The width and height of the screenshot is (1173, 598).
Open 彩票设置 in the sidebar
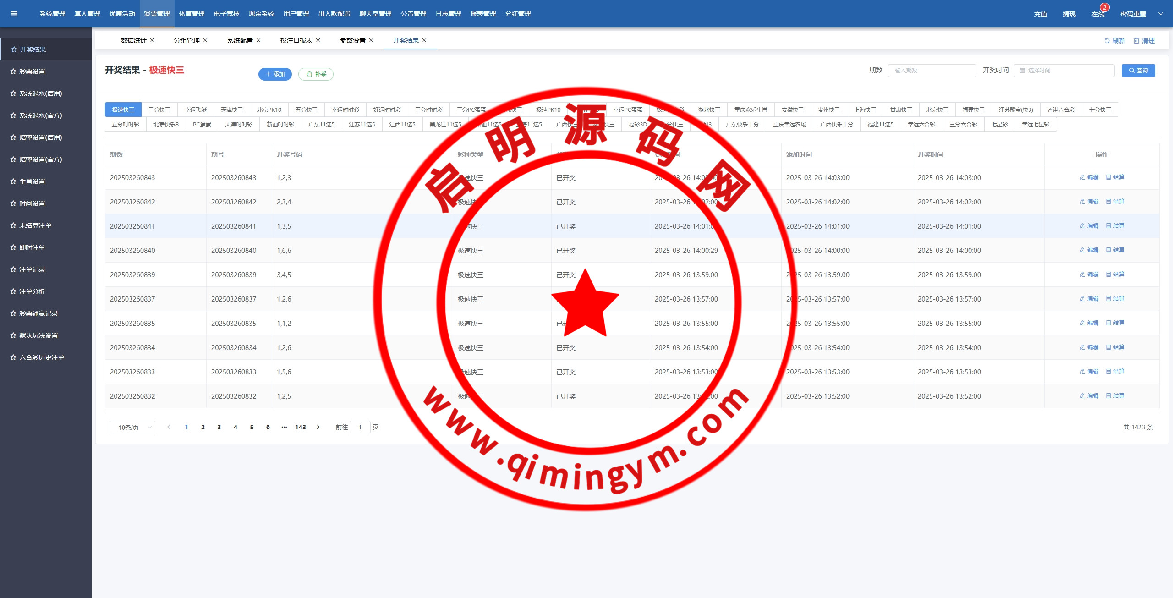coord(32,71)
